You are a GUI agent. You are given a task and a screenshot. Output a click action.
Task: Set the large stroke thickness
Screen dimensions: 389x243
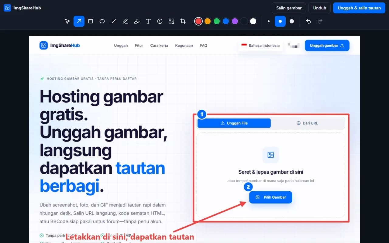292,21
